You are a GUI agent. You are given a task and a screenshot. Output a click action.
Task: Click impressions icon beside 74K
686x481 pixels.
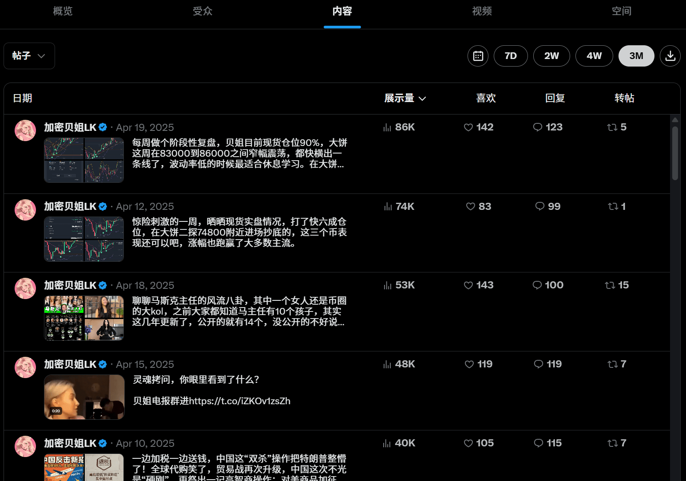pyautogui.click(x=388, y=206)
